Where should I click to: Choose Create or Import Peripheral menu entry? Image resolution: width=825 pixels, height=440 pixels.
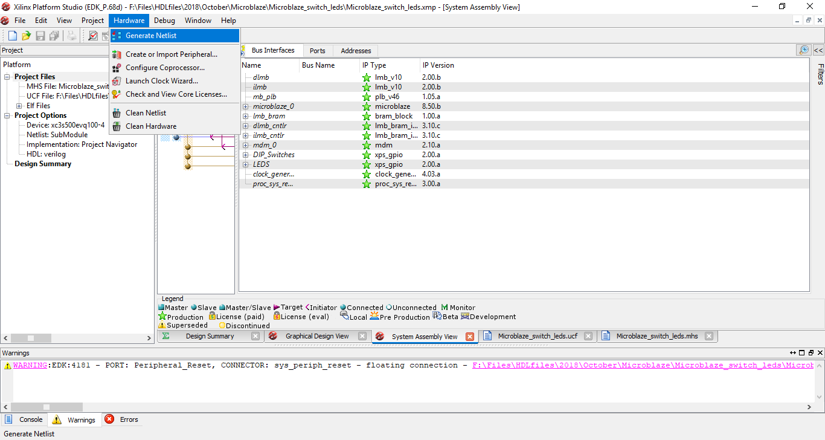[175, 54]
